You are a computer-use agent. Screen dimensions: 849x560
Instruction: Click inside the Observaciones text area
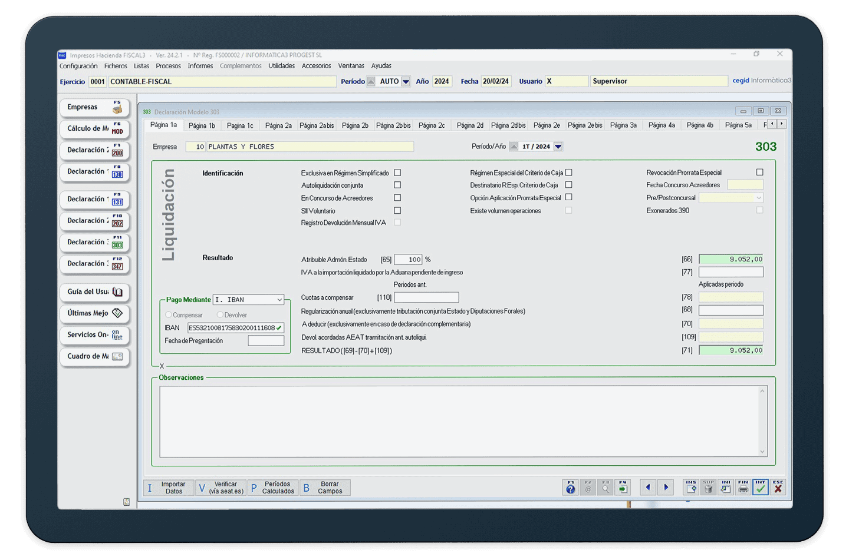tap(460, 420)
